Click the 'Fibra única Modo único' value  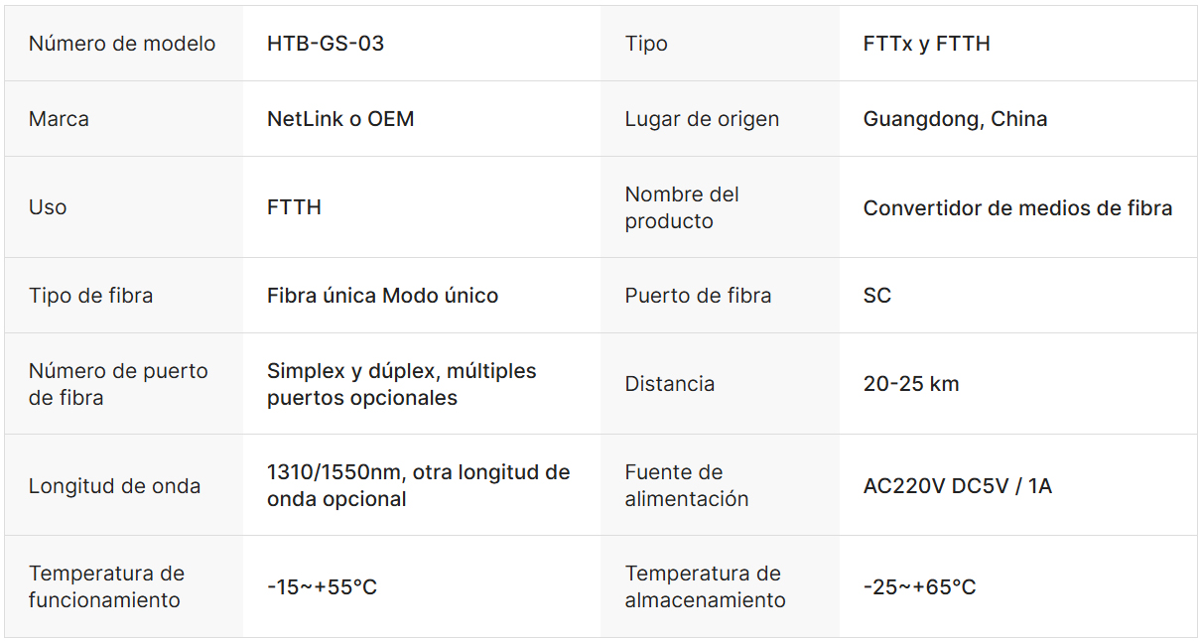(x=382, y=296)
